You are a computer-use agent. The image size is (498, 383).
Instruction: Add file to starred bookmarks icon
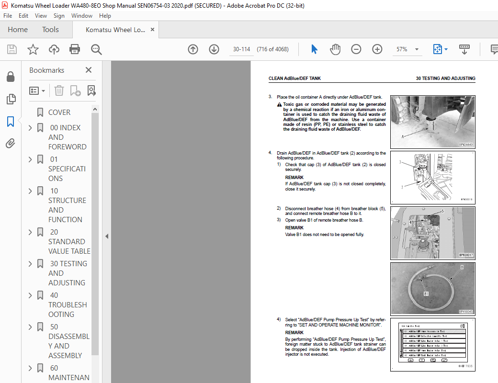point(33,49)
